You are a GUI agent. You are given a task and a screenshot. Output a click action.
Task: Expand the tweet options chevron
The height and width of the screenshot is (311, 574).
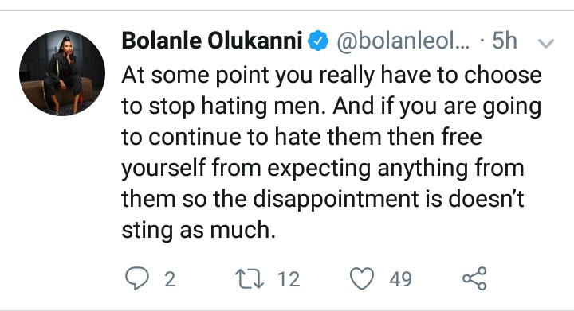click(x=546, y=44)
